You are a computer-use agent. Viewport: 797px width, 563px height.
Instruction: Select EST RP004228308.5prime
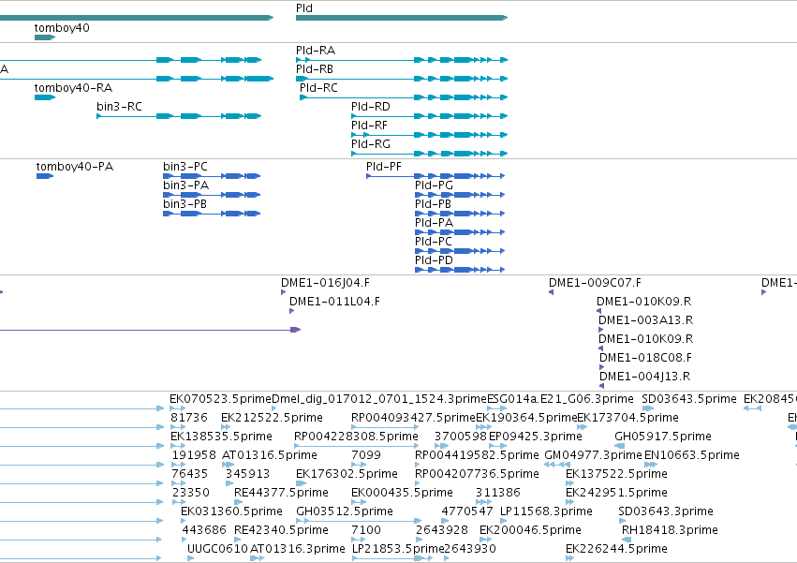356,446
